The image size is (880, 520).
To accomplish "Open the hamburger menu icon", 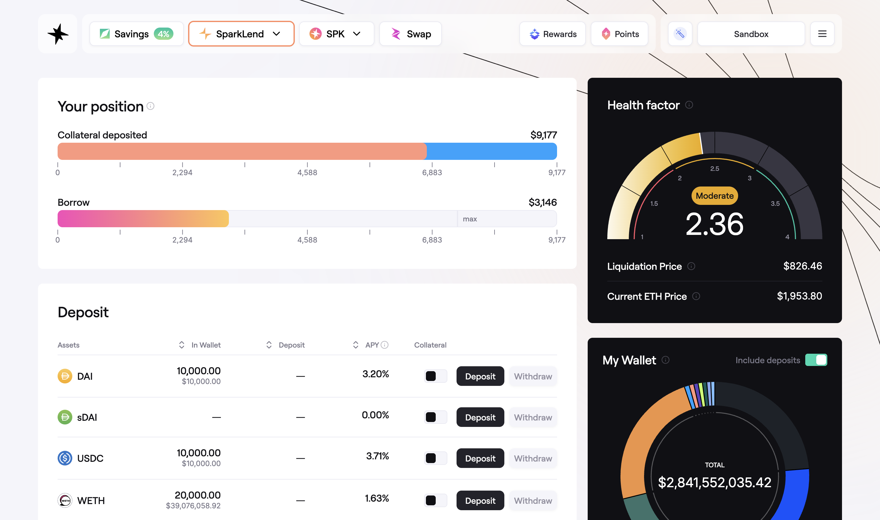I will [822, 34].
